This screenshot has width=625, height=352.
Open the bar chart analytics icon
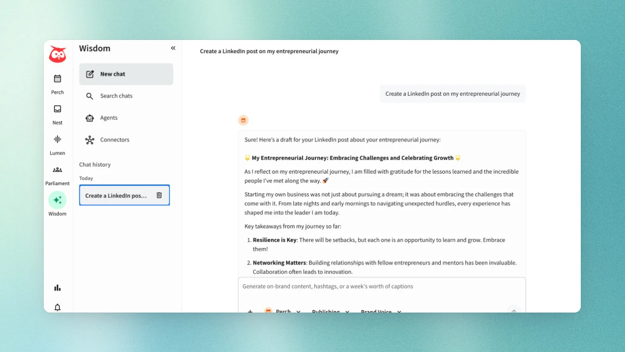(57, 288)
